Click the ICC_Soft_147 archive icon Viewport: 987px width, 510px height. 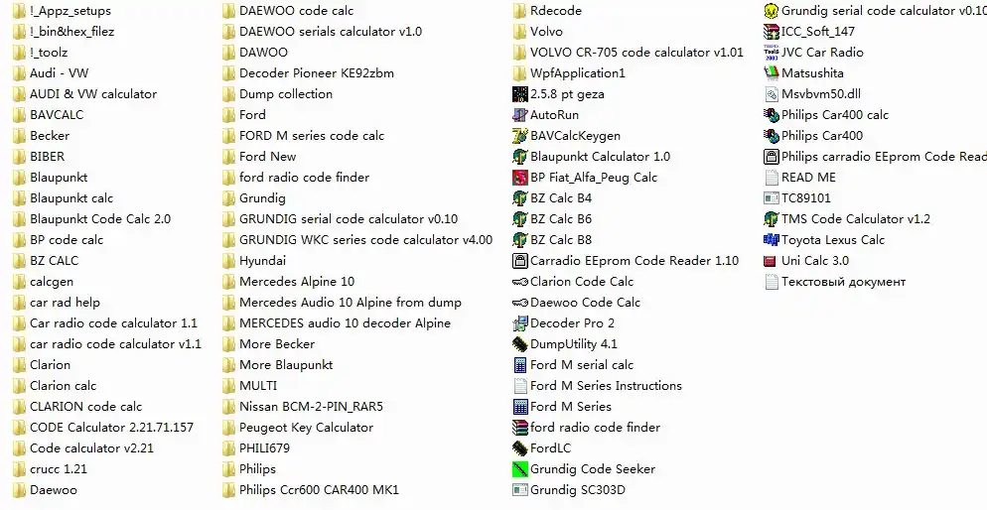point(772,32)
